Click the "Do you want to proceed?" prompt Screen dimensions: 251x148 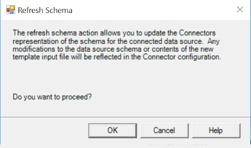click(52, 97)
